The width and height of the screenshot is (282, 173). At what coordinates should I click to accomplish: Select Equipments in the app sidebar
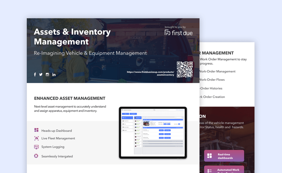[127, 121]
